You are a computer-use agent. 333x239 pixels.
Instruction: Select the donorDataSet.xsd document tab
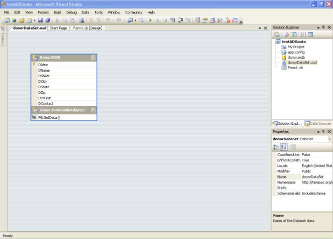(30, 28)
